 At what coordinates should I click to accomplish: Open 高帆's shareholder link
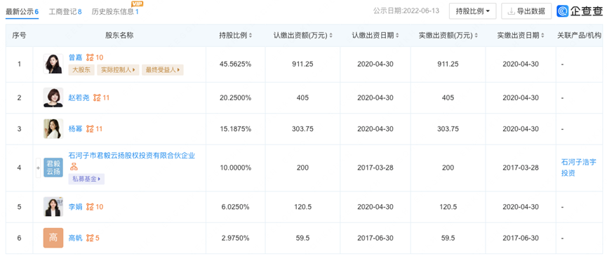click(x=76, y=238)
